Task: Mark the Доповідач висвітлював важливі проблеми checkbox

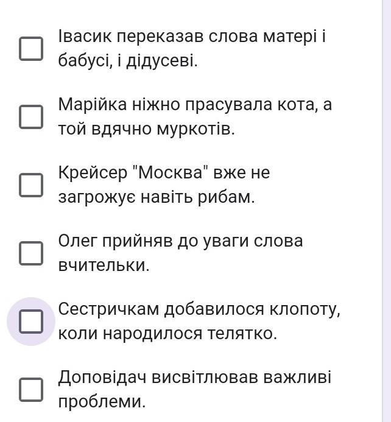Action: [x=31, y=389]
